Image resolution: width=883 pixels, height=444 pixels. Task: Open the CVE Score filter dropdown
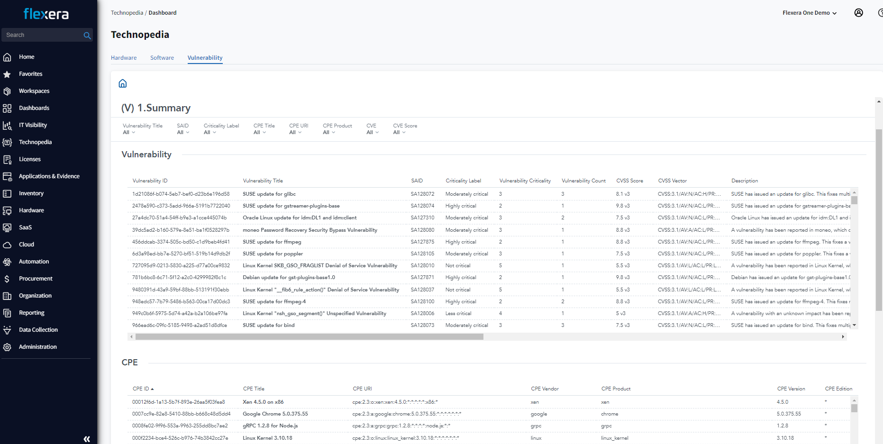399,133
